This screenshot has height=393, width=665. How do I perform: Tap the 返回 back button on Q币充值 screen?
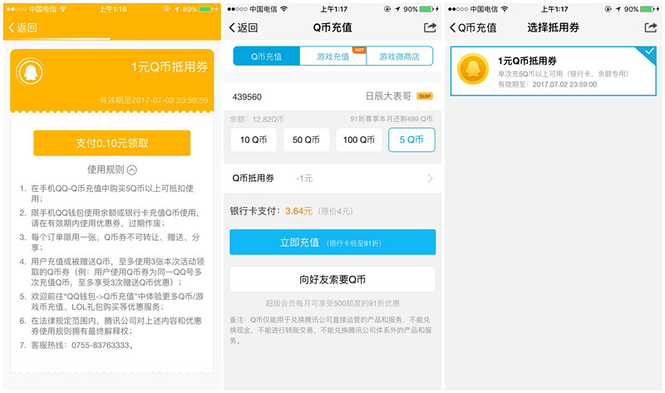243,27
